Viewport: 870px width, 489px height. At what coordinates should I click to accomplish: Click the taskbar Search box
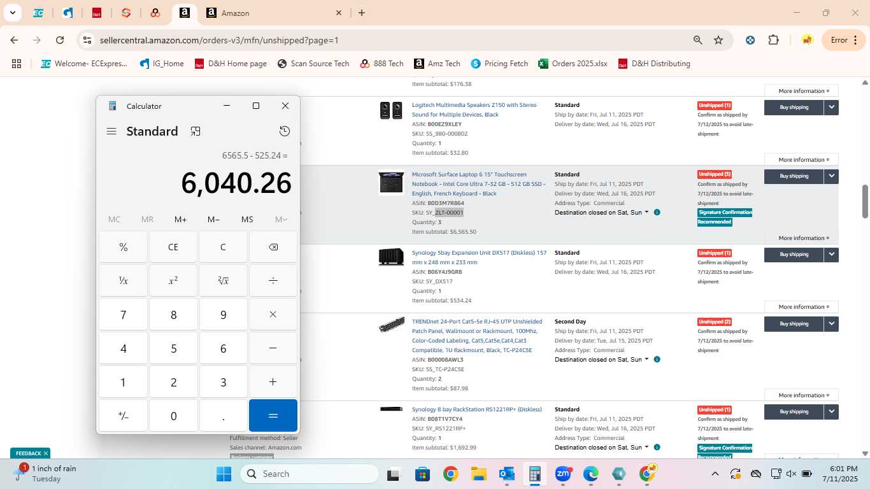coord(309,474)
